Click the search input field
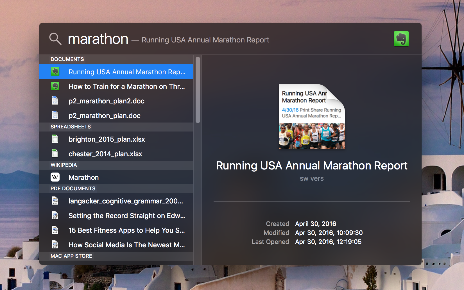The height and width of the screenshot is (290, 464). pyautogui.click(x=98, y=39)
